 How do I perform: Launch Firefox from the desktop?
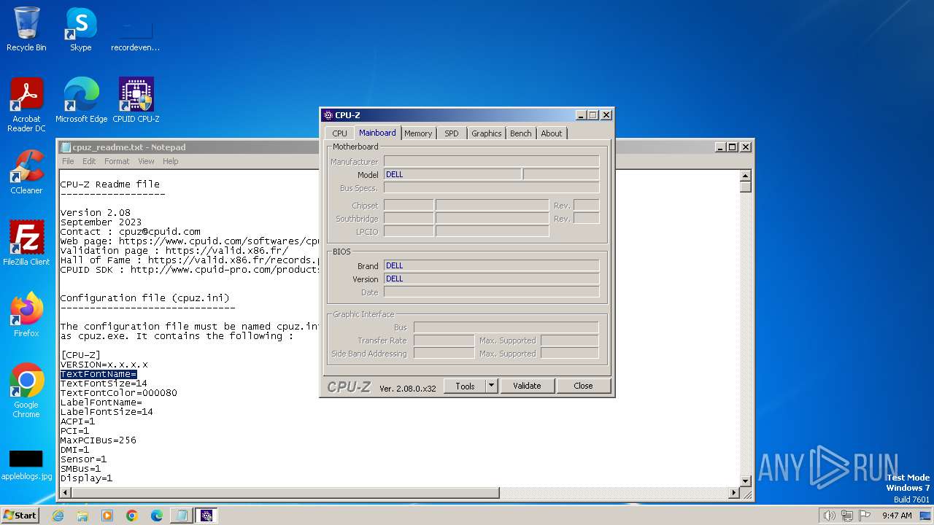pyautogui.click(x=26, y=315)
